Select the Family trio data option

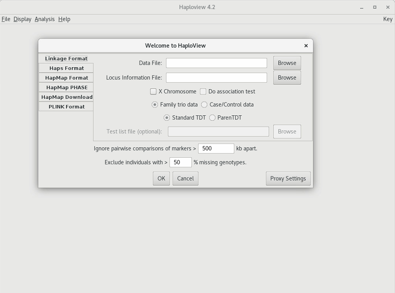pyautogui.click(x=155, y=105)
